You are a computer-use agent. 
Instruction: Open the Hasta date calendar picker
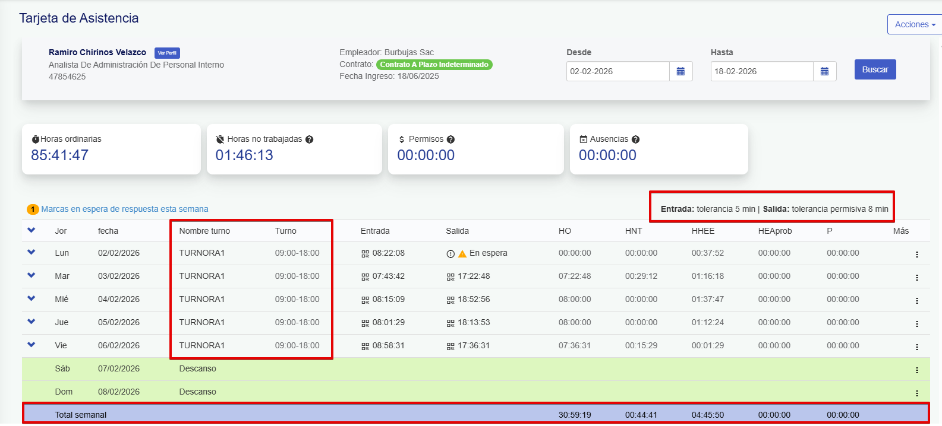pos(824,71)
